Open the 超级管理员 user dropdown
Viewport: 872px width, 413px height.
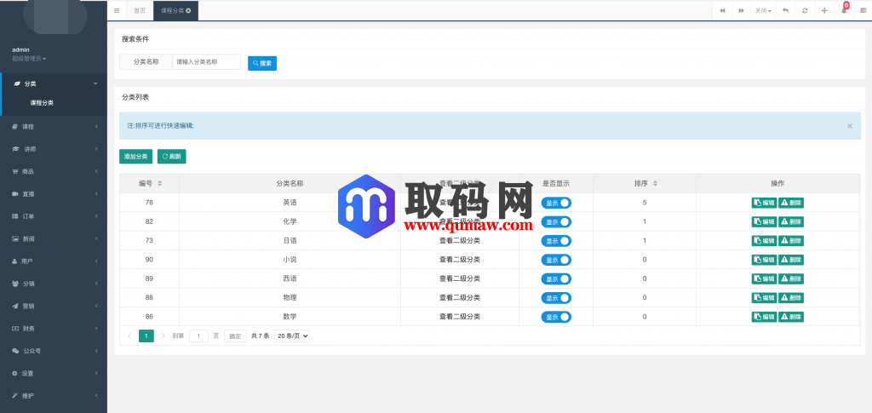(29, 59)
